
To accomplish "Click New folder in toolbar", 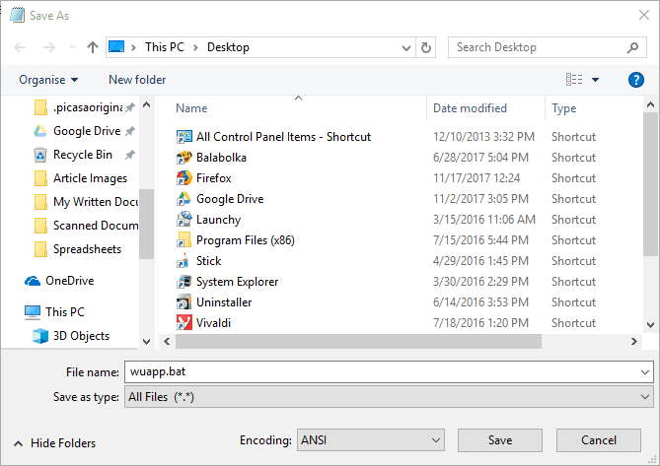I will pos(137,80).
